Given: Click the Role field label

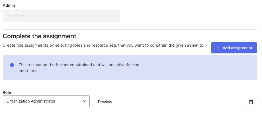Looking at the screenshot, I should coord(7,92).
